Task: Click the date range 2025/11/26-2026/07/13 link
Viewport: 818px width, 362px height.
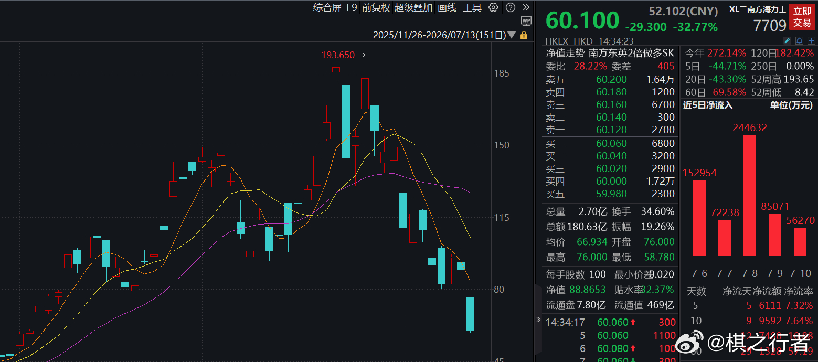Action: click(x=439, y=35)
